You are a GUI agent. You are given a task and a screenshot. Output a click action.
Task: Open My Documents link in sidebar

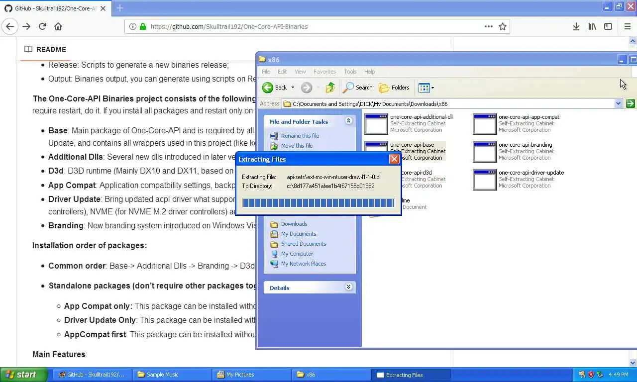point(299,234)
